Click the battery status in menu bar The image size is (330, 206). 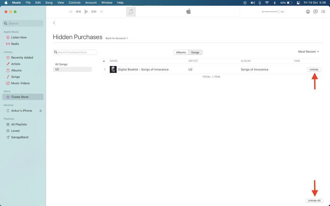[286, 3]
